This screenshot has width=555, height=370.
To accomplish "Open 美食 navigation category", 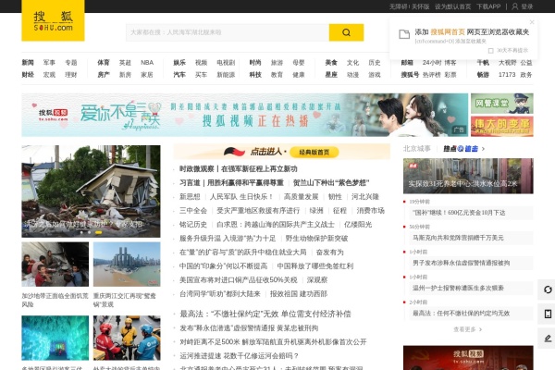I will [331, 62].
